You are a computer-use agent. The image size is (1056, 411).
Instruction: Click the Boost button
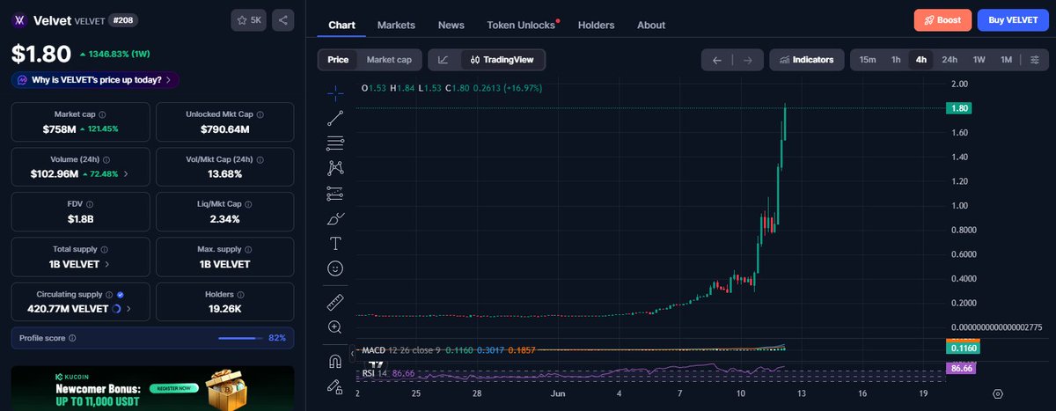pyautogui.click(x=943, y=19)
